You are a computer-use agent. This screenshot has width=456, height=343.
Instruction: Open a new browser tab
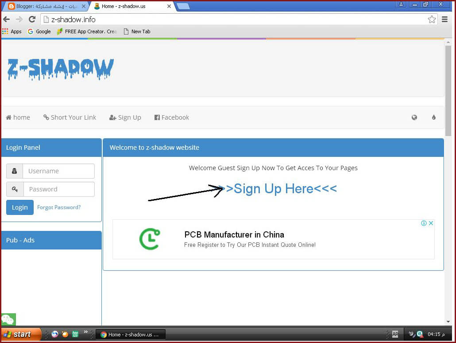[x=183, y=6]
